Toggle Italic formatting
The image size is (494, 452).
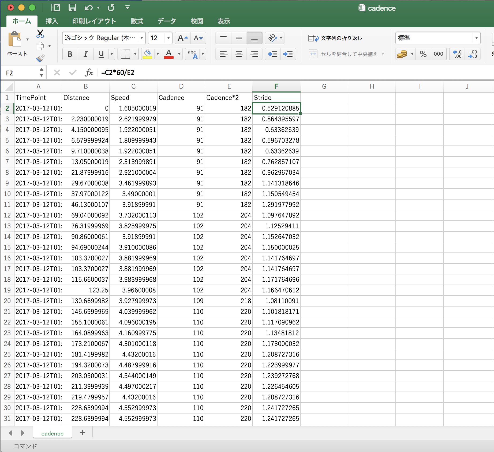85,54
